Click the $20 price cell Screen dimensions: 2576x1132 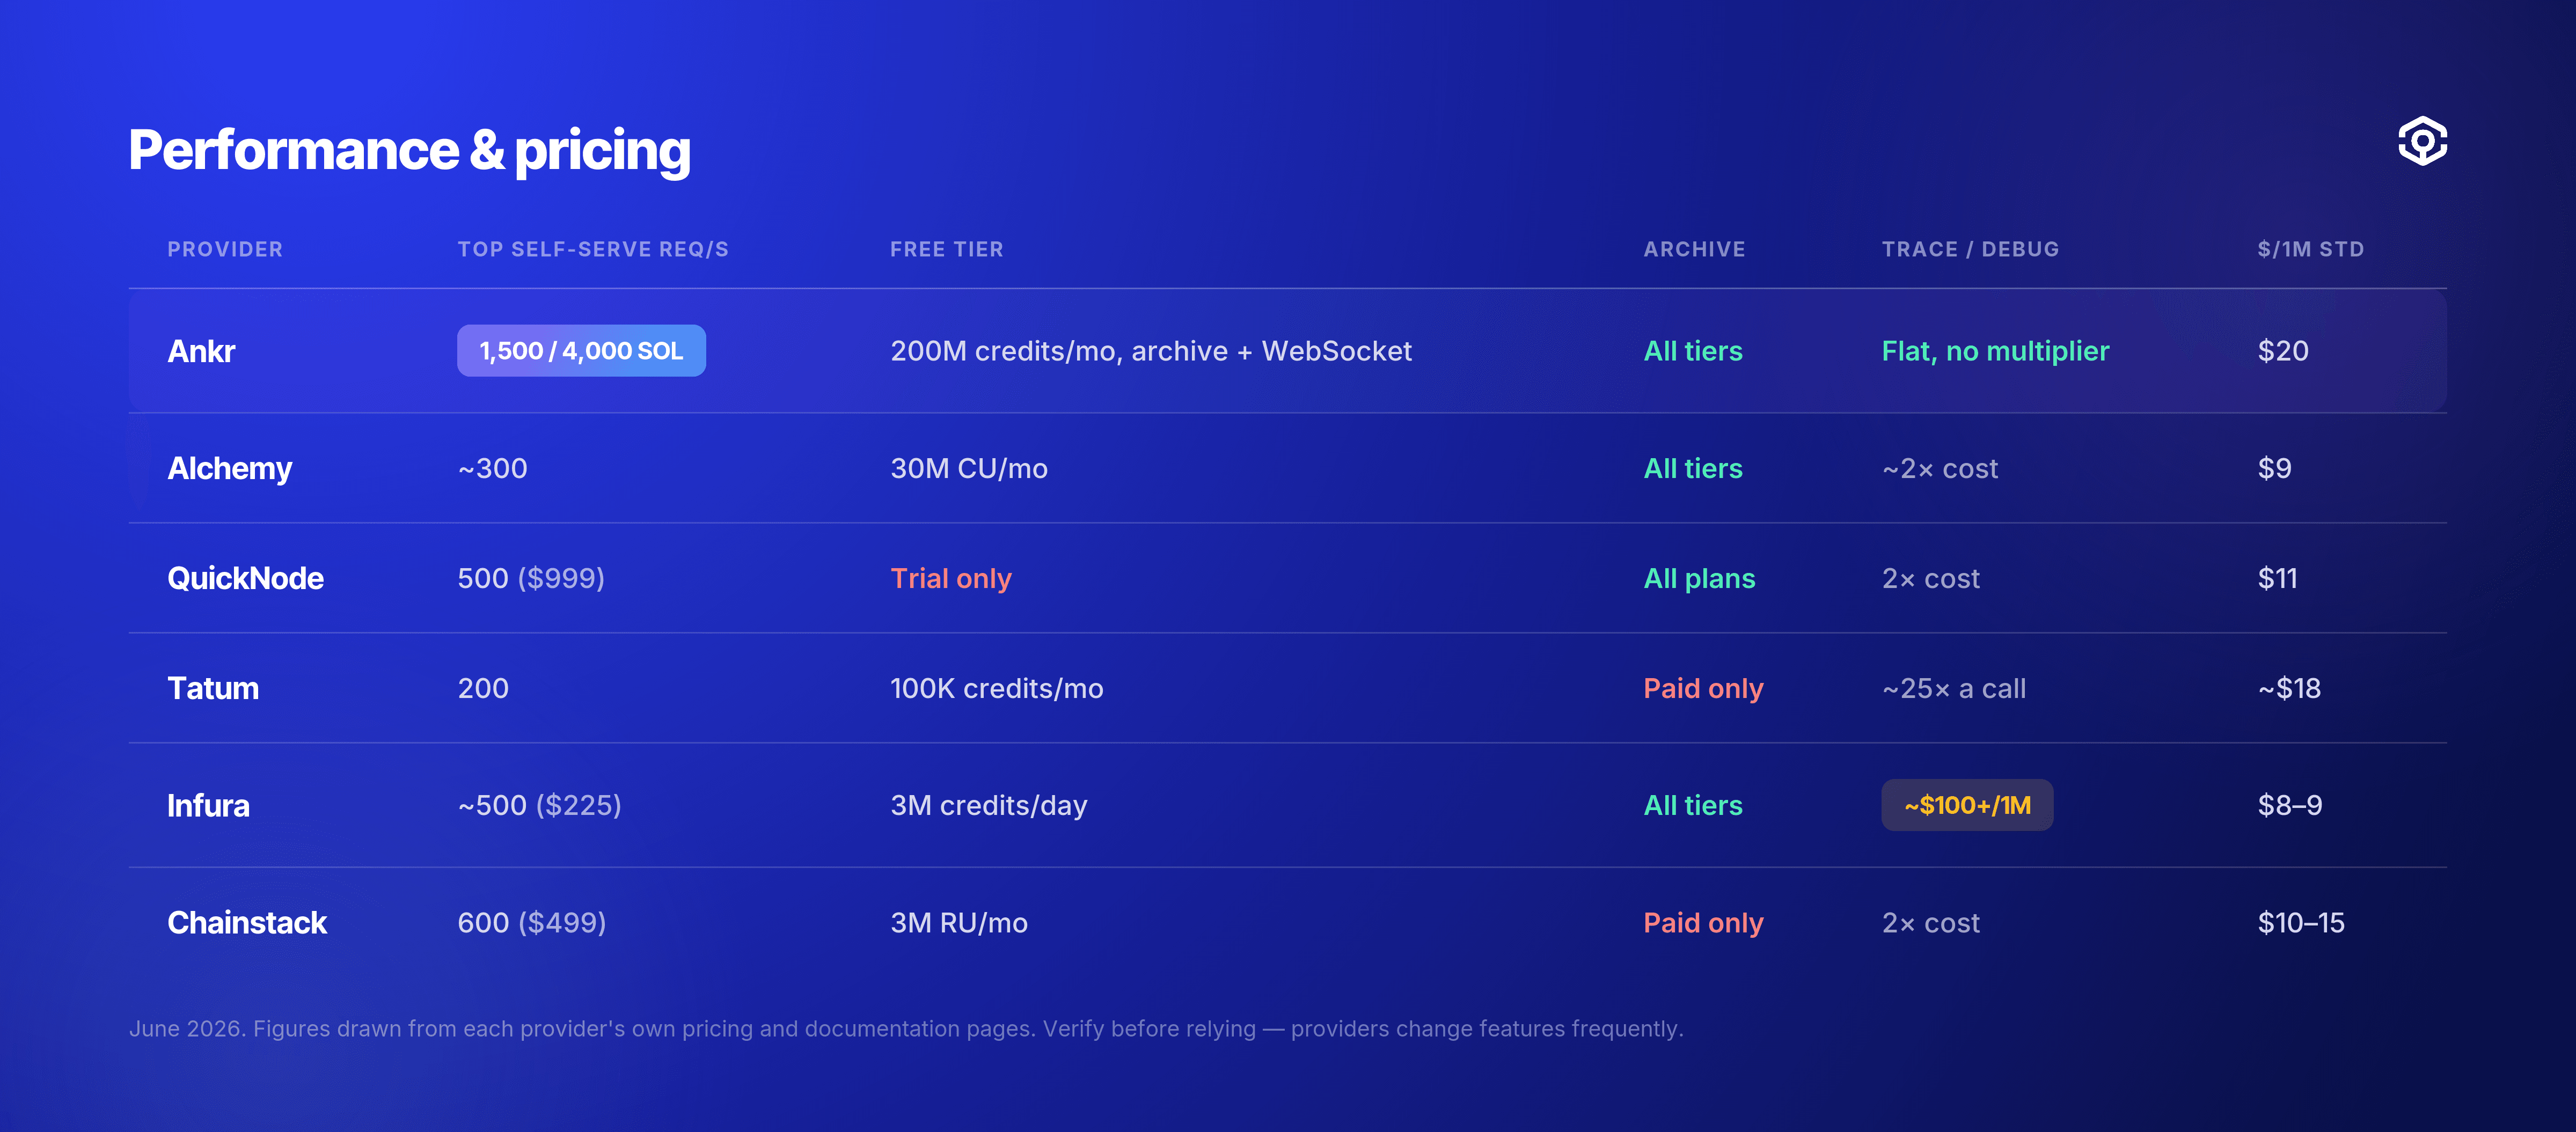[x=2283, y=351]
